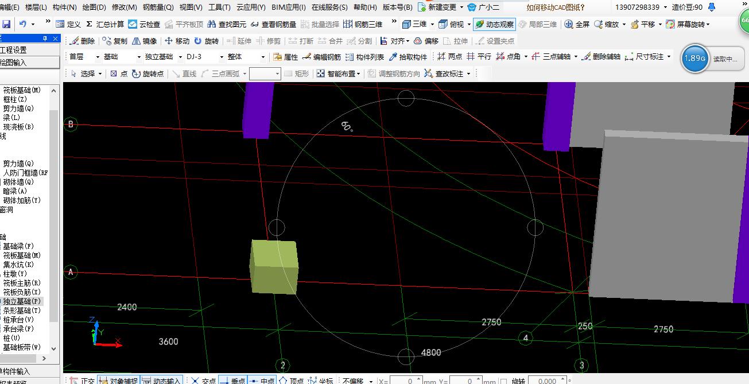Open 查找图元 find element tool
This screenshot has height=384, width=749.
[x=227, y=24]
